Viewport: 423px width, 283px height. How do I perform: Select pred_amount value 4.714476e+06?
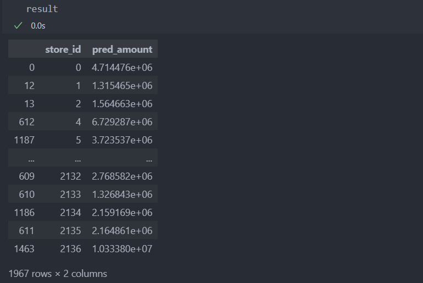click(x=122, y=68)
